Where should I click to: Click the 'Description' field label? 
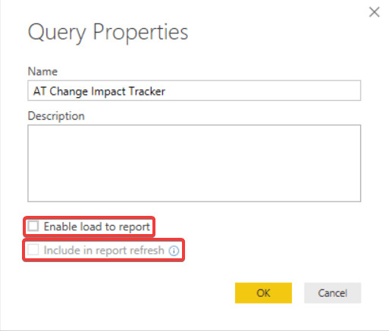[x=56, y=117]
